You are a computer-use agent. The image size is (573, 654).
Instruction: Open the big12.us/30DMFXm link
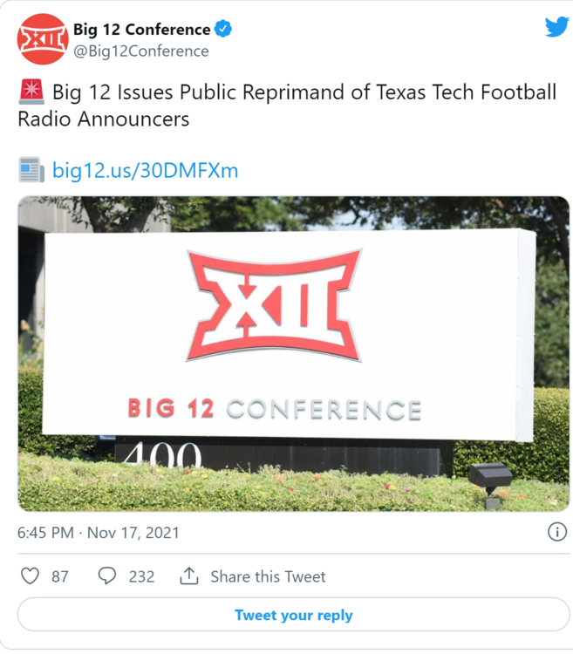(x=145, y=169)
